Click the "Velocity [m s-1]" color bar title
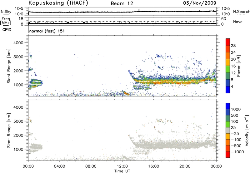The image size is (250, 173). [x=247, y=130]
